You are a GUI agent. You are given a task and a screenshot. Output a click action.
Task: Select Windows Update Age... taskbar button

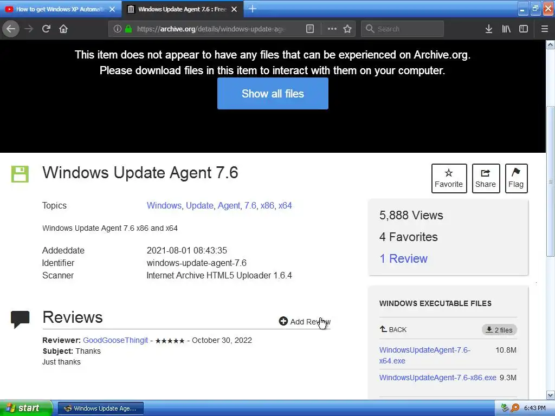[x=100, y=408]
